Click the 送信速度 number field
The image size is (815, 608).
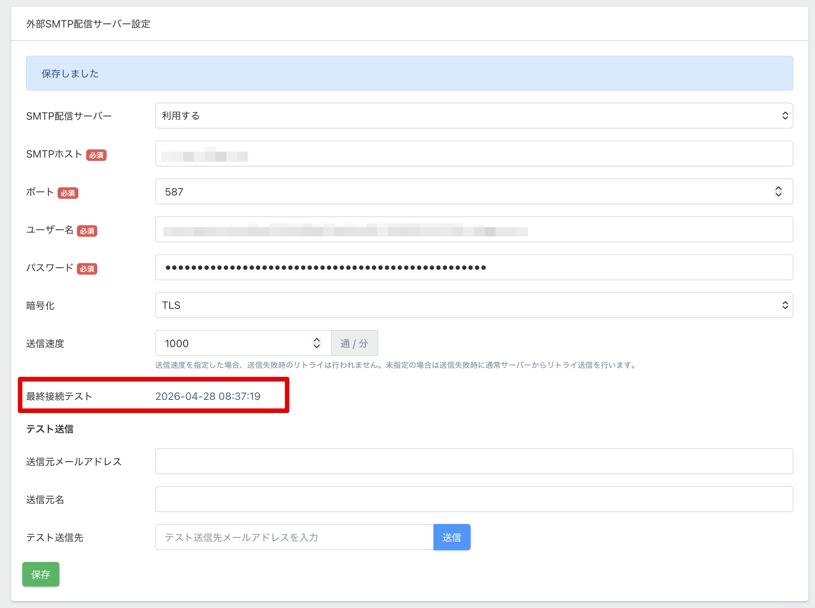234,343
